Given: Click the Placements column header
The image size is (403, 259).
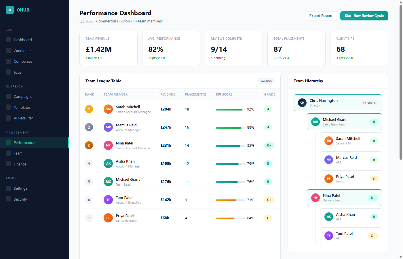Looking at the screenshot, I should click(195, 94).
